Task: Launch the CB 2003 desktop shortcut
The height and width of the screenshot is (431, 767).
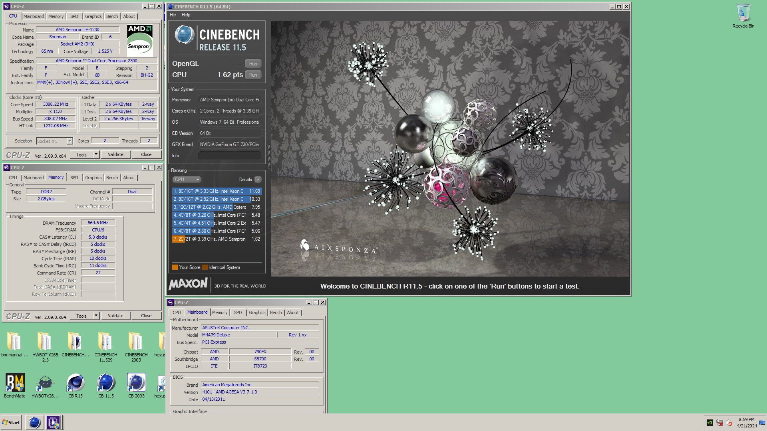Action: [136, 385]
